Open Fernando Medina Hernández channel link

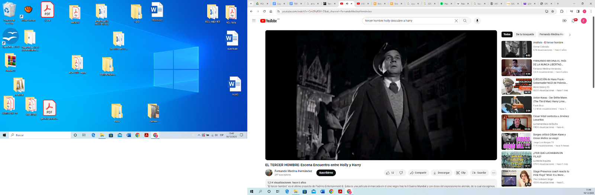pos(293,171)
